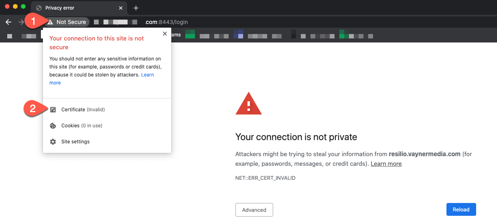Viewport: 497px width, 223px height.
Task: Click the Not Secure warning chip
Action: pyautogui.click(x=67, y=22)
